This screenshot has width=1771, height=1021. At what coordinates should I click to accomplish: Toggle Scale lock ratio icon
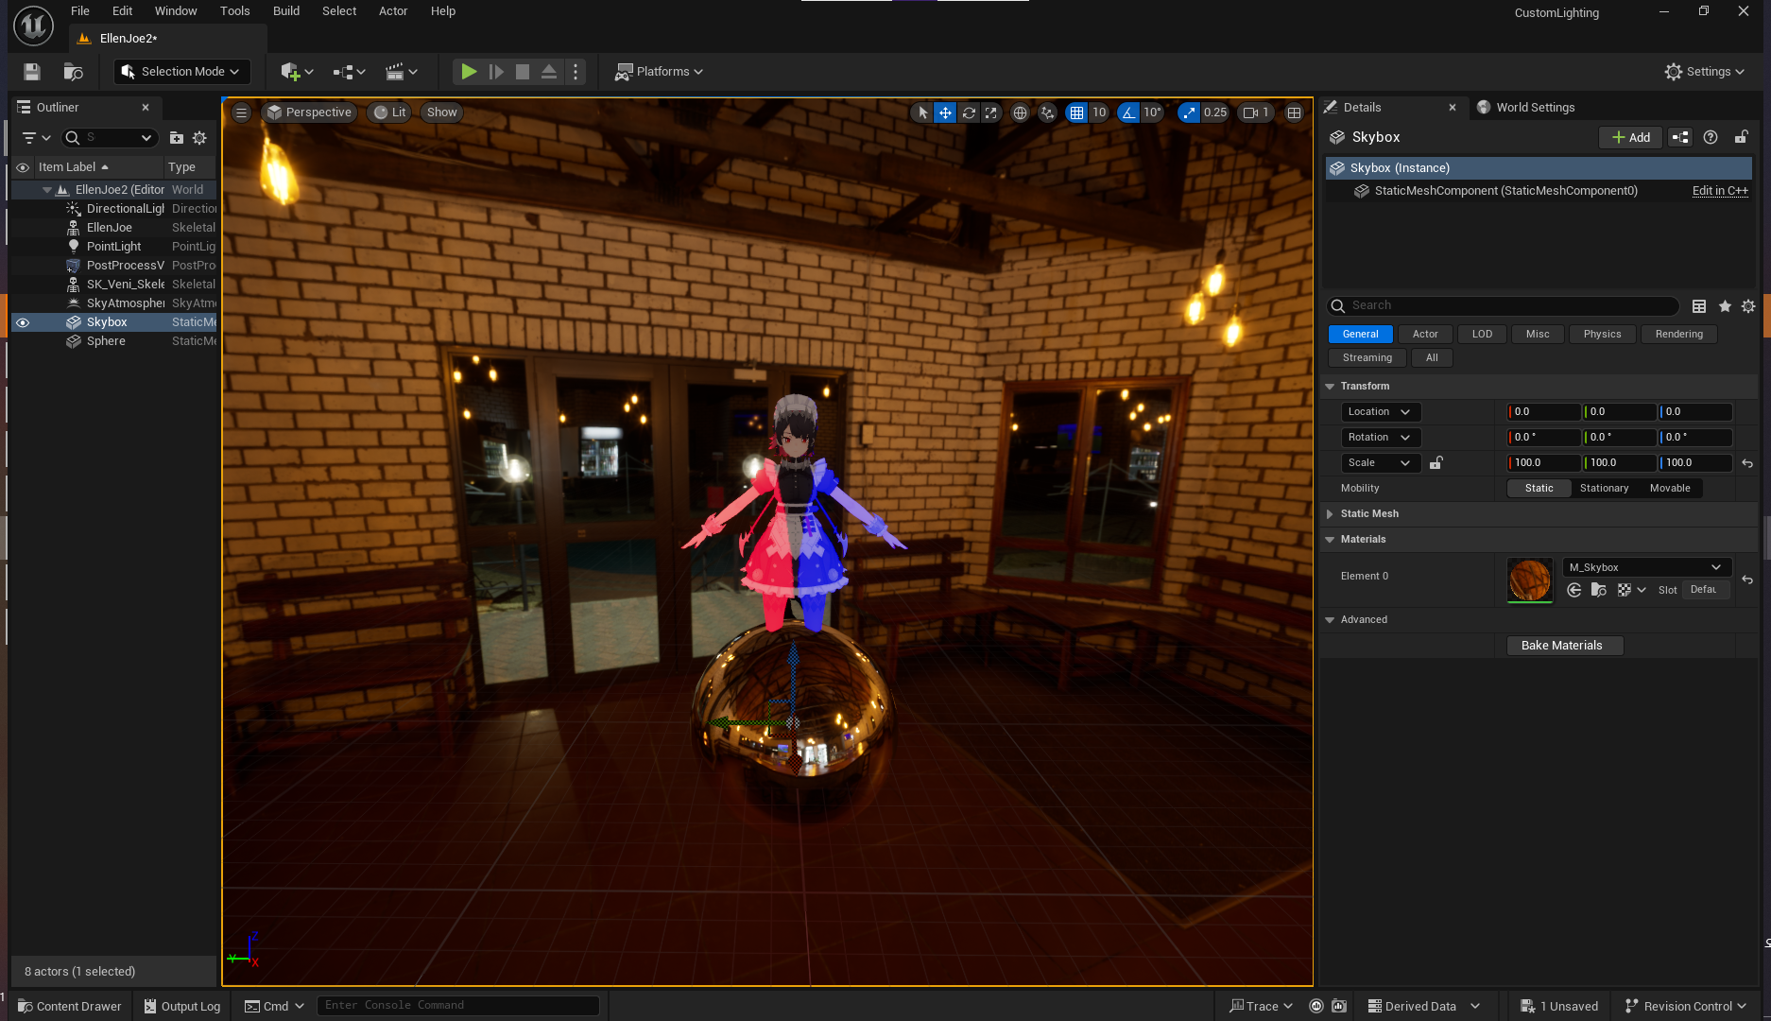(x=1436, y=463)
